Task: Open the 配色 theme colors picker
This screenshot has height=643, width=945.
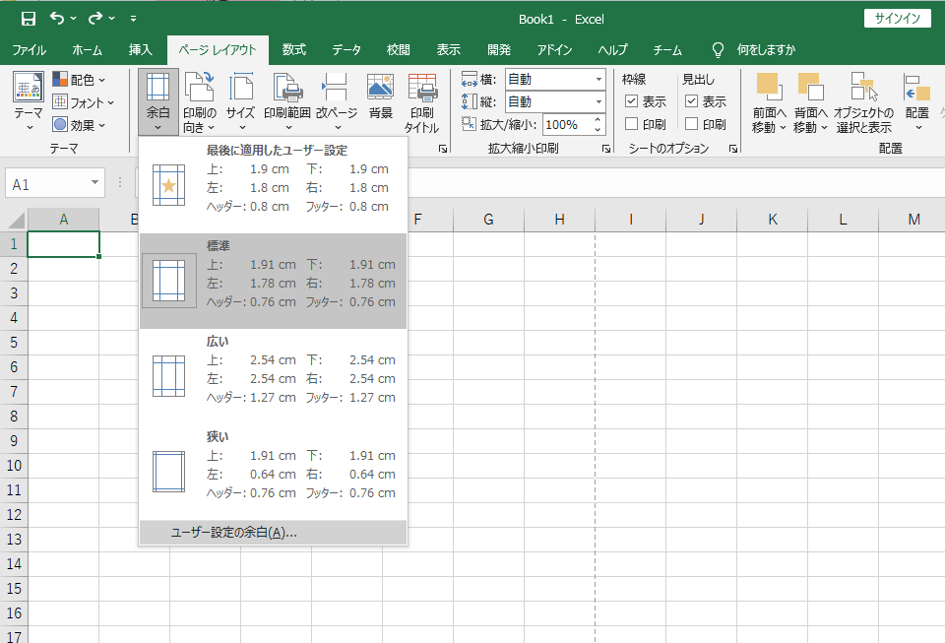Action: (79, 80)
